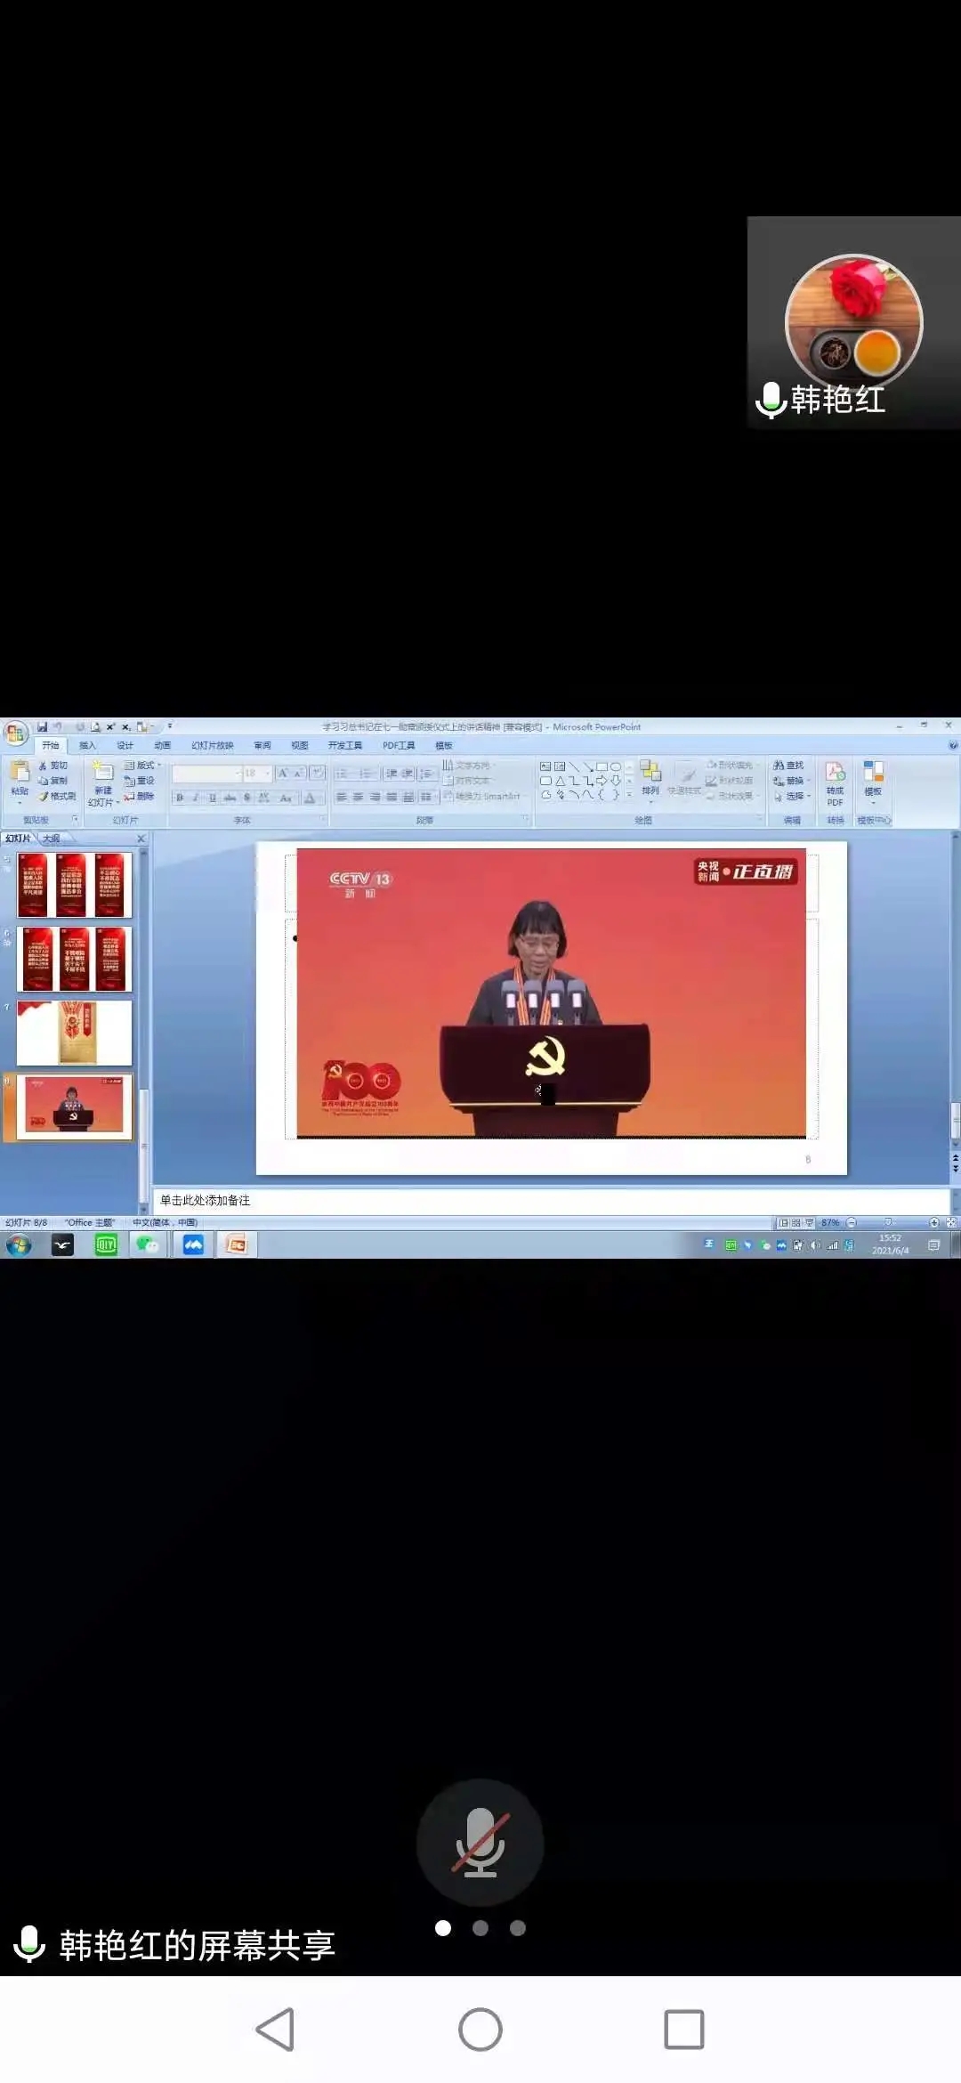Screen dimensions: 961x2083
Task: Switch to the third page indicator dot
Action: pos(518,1928)
